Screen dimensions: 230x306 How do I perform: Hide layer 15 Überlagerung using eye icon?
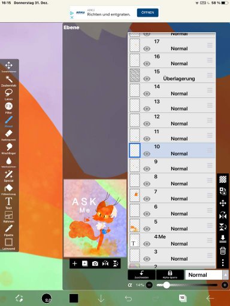[147, 79]
